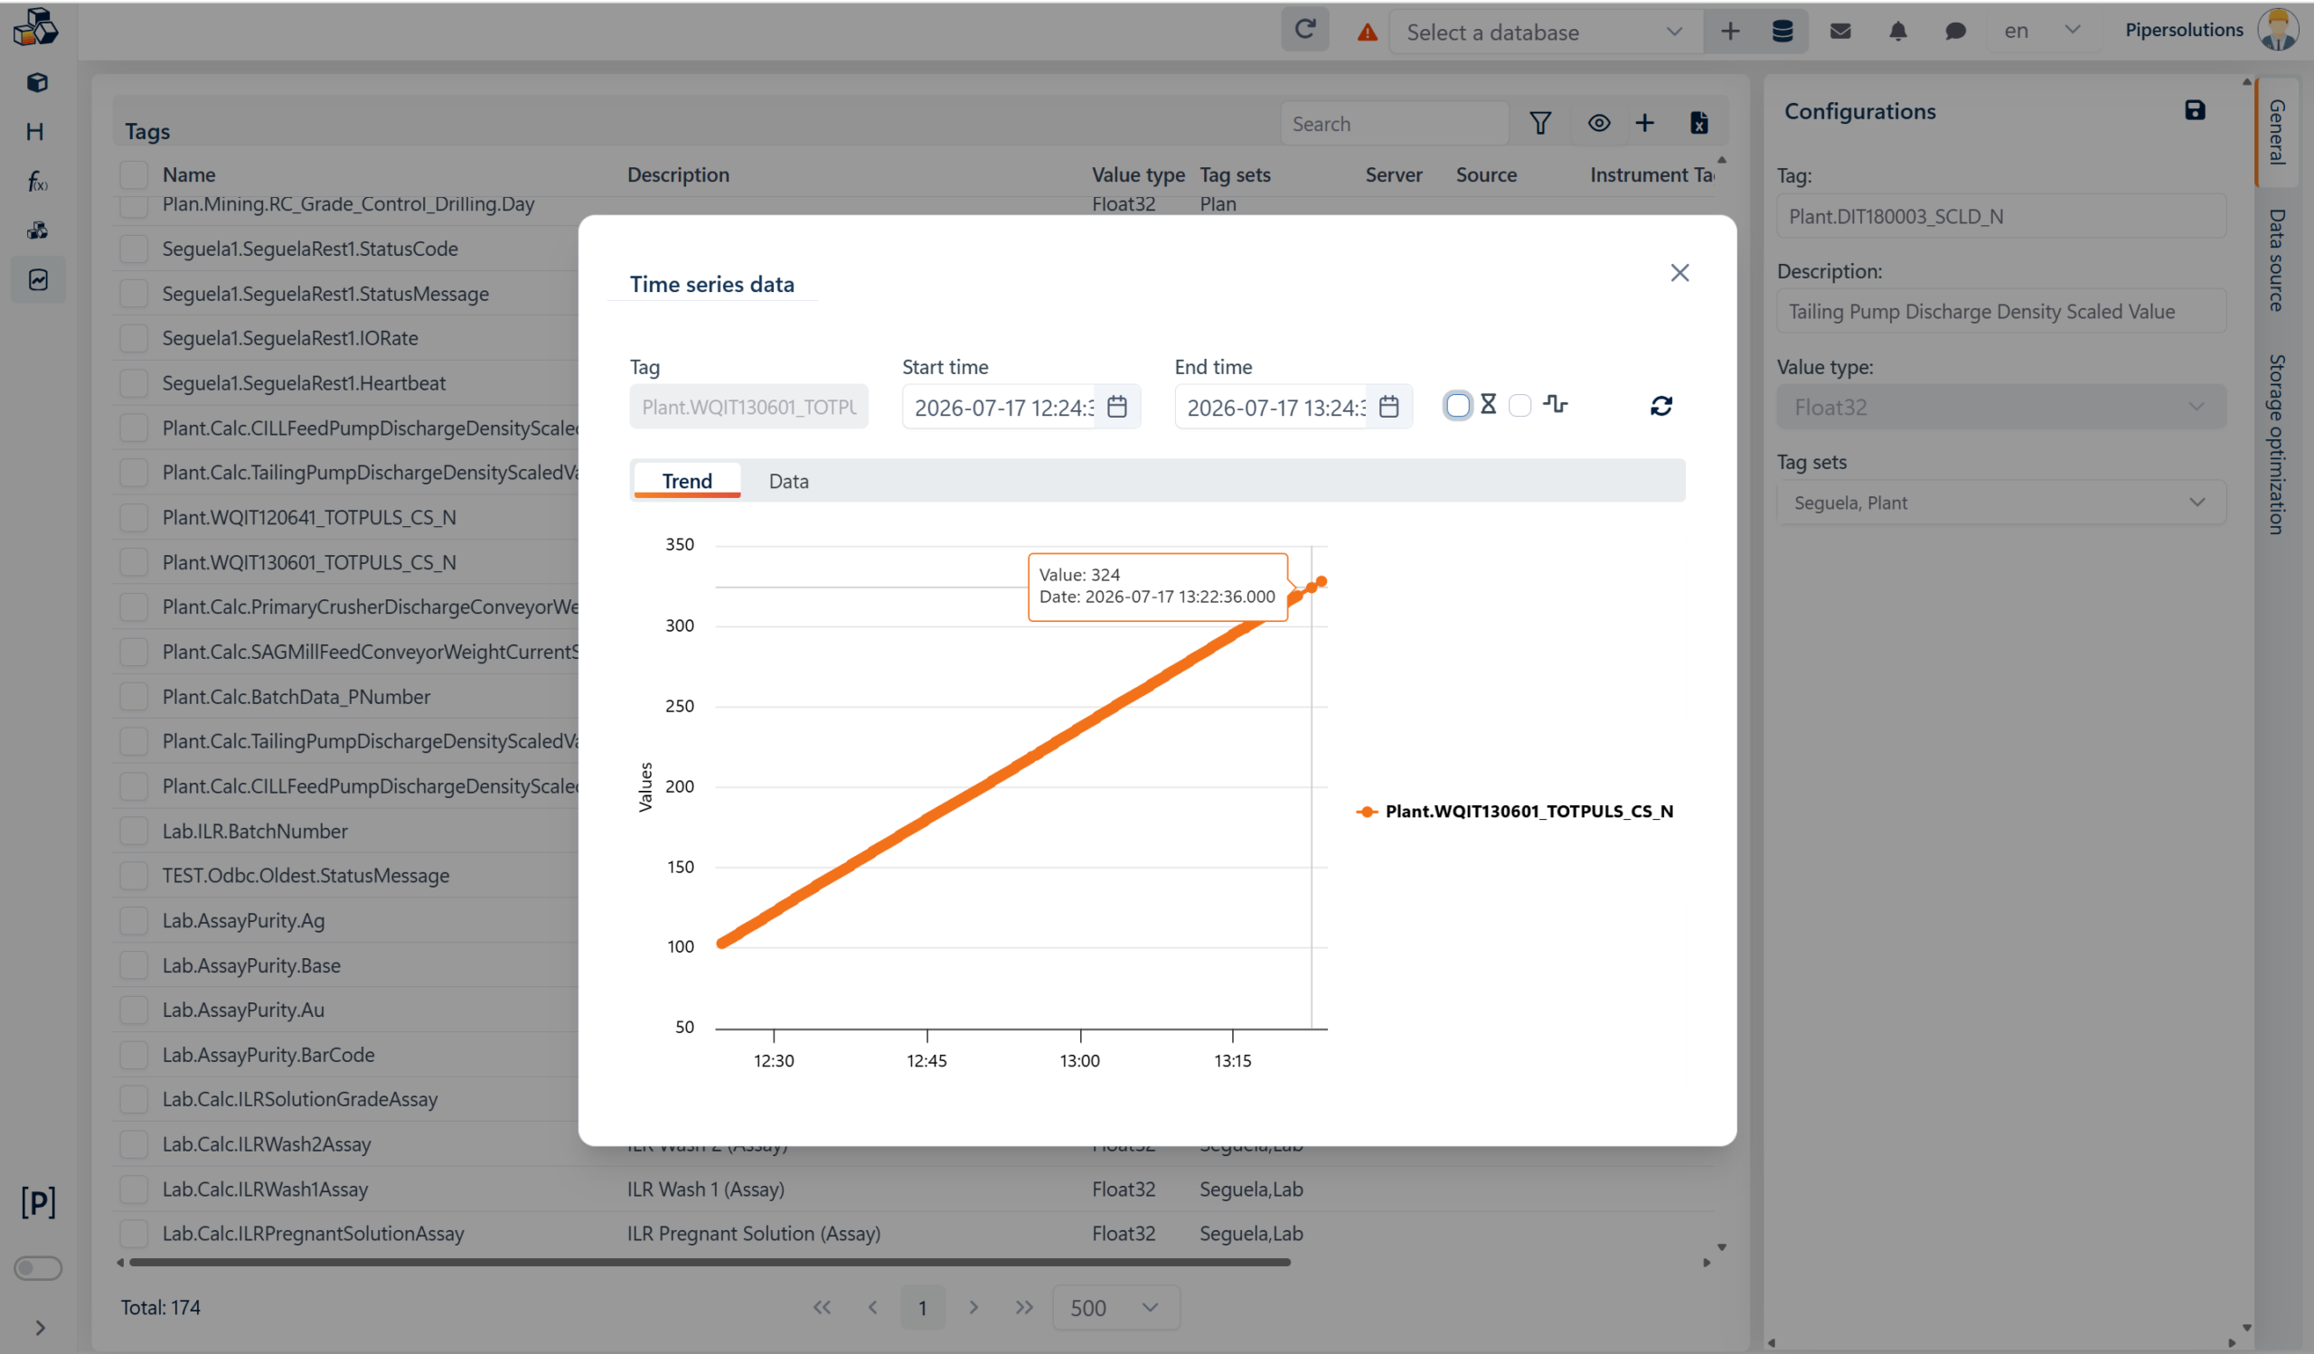2314x1354 pixels.
Task: Expand the Tag sets Seguela, Plant dropdown
Action: tap(2000, 503)
